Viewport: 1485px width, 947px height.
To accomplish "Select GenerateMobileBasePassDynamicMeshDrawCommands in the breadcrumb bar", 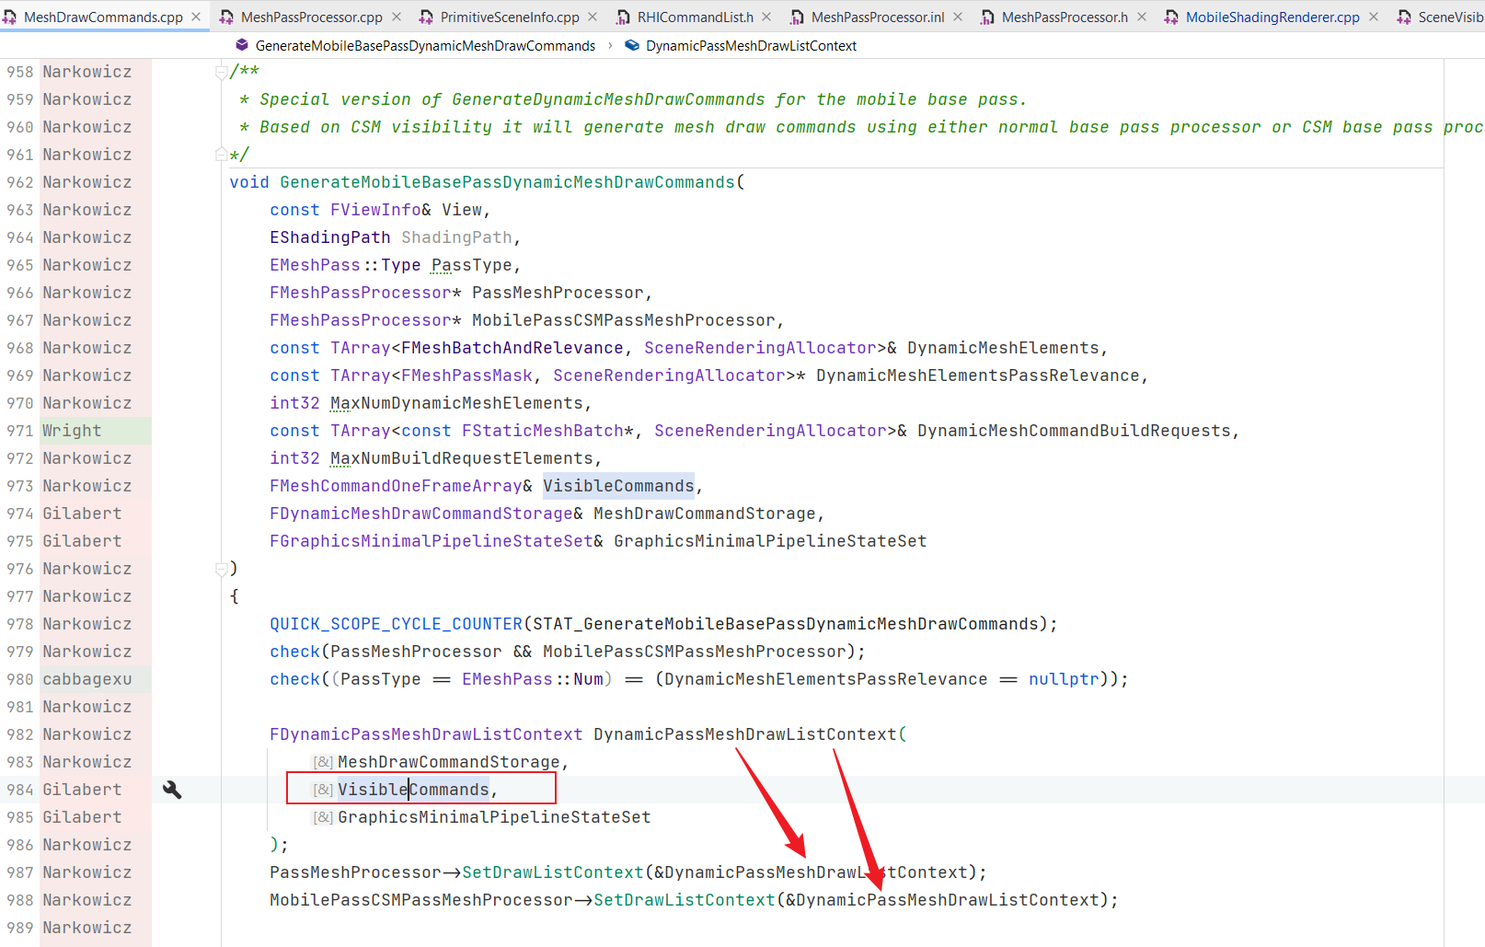I will point(425,45).
